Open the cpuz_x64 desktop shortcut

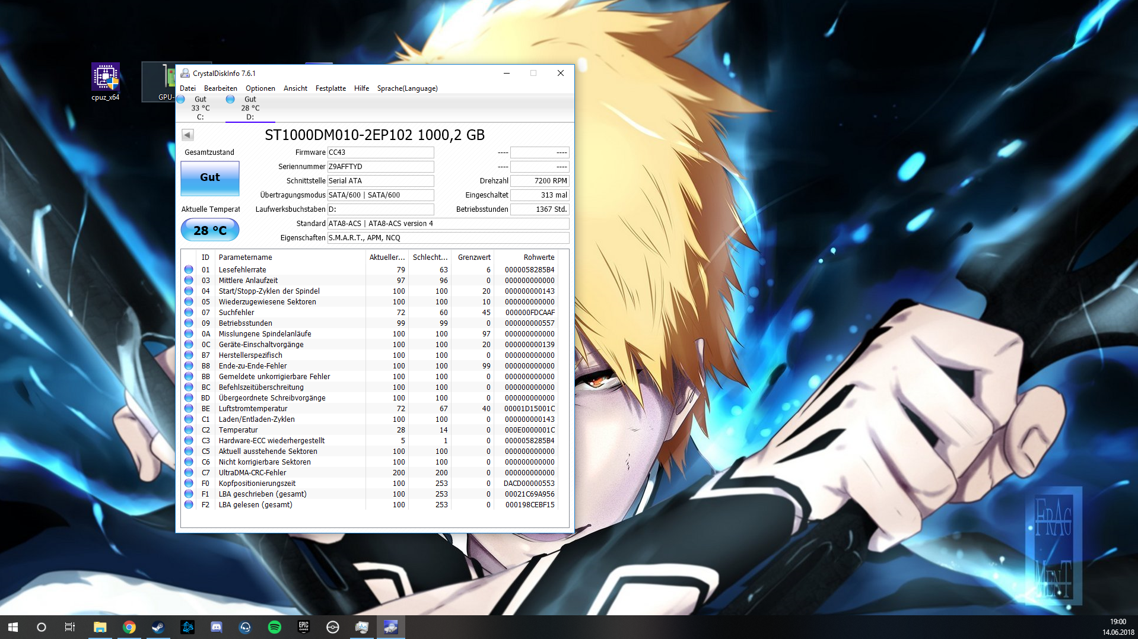click(x=106, y=82)
